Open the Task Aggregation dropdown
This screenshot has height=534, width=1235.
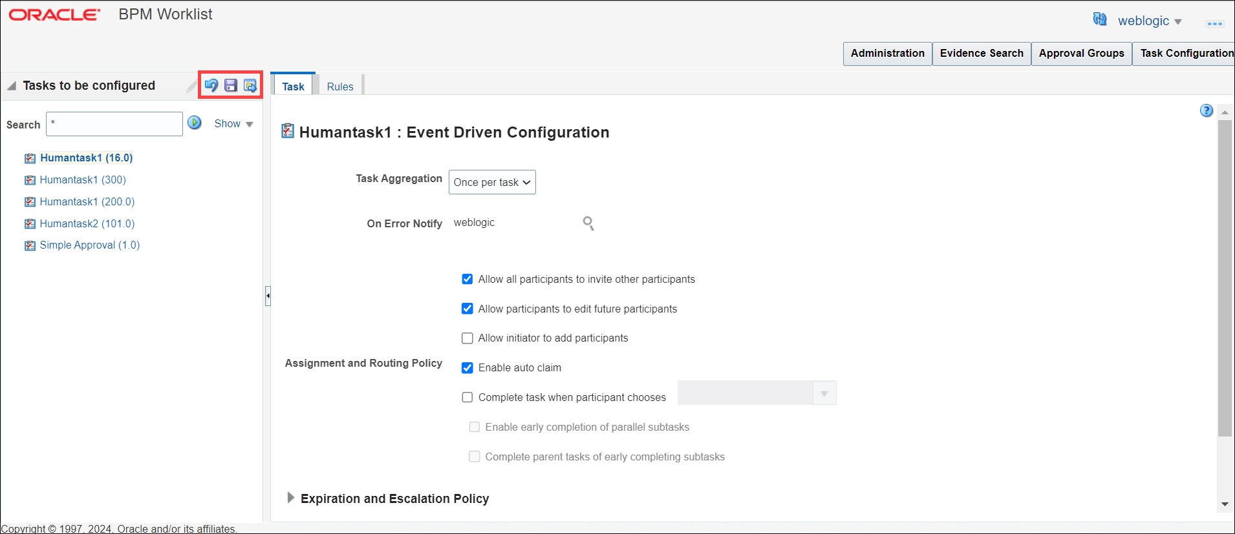click(x=492, y=182)
